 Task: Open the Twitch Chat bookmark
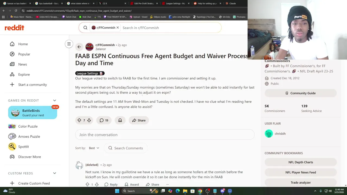tap(69, 17)
